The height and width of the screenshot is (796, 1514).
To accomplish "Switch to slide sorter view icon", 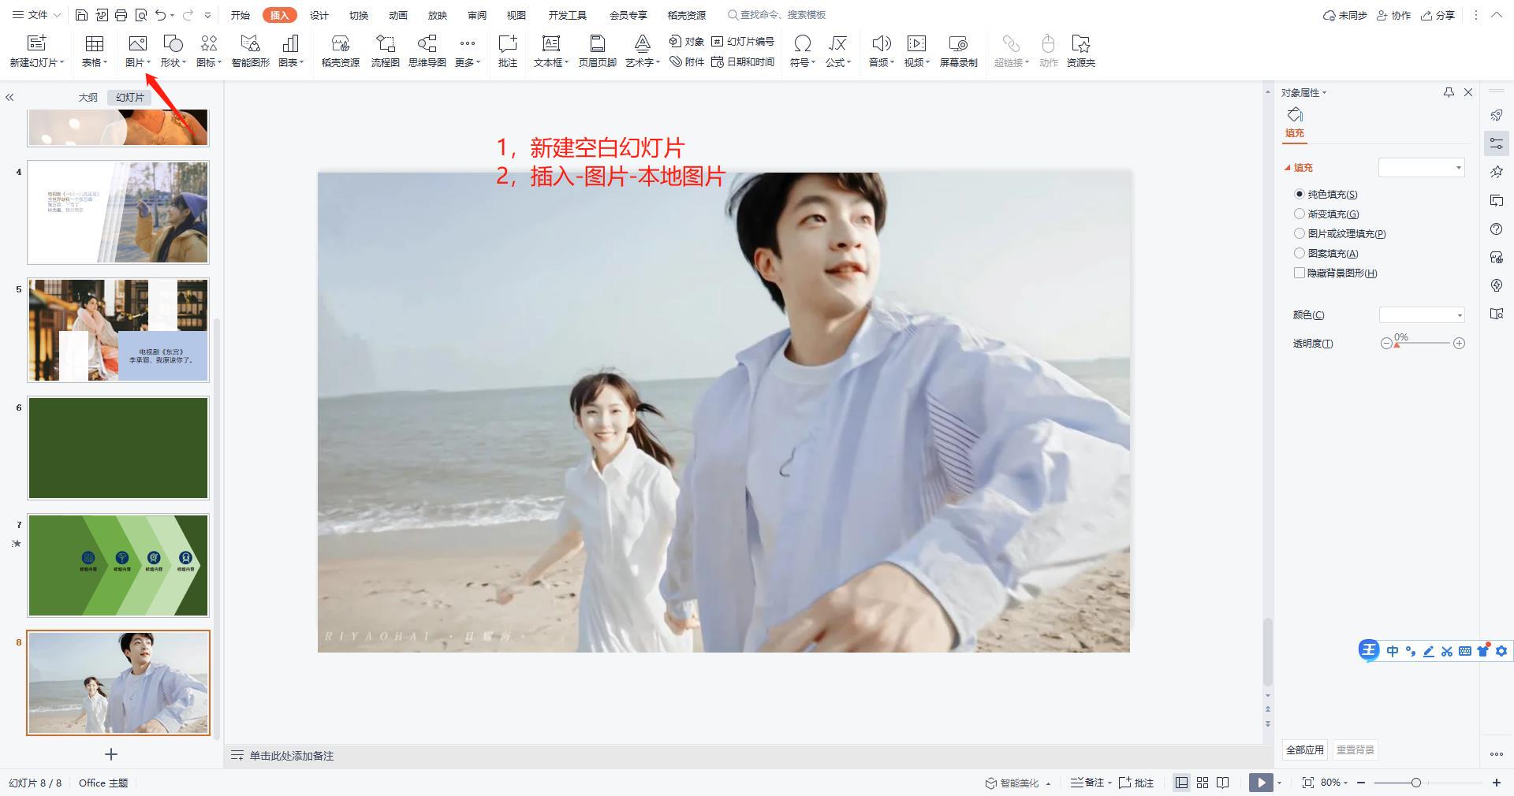I will click(1203, 783).
